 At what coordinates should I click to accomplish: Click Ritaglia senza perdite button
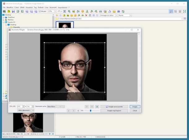click(x=114, y=107)
